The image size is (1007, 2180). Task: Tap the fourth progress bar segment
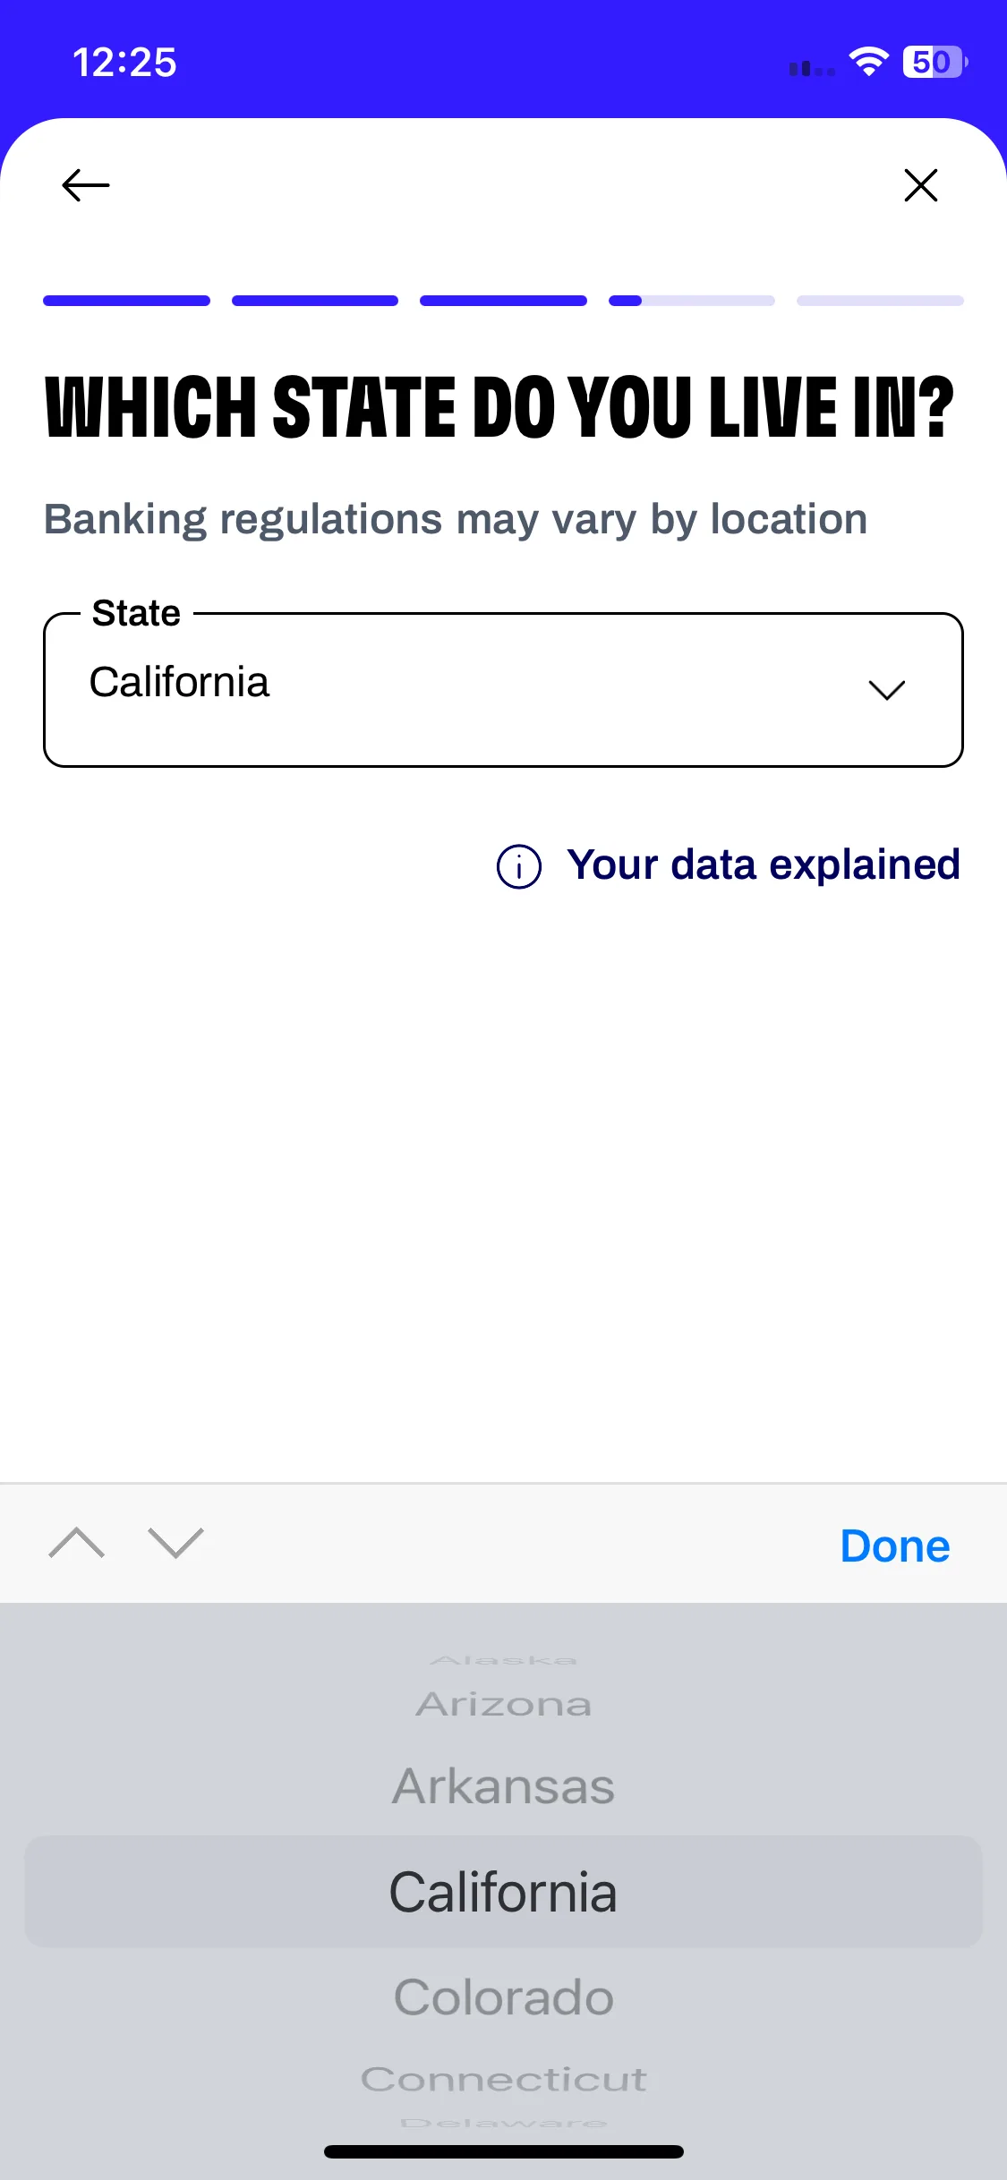tap(692, 301)
